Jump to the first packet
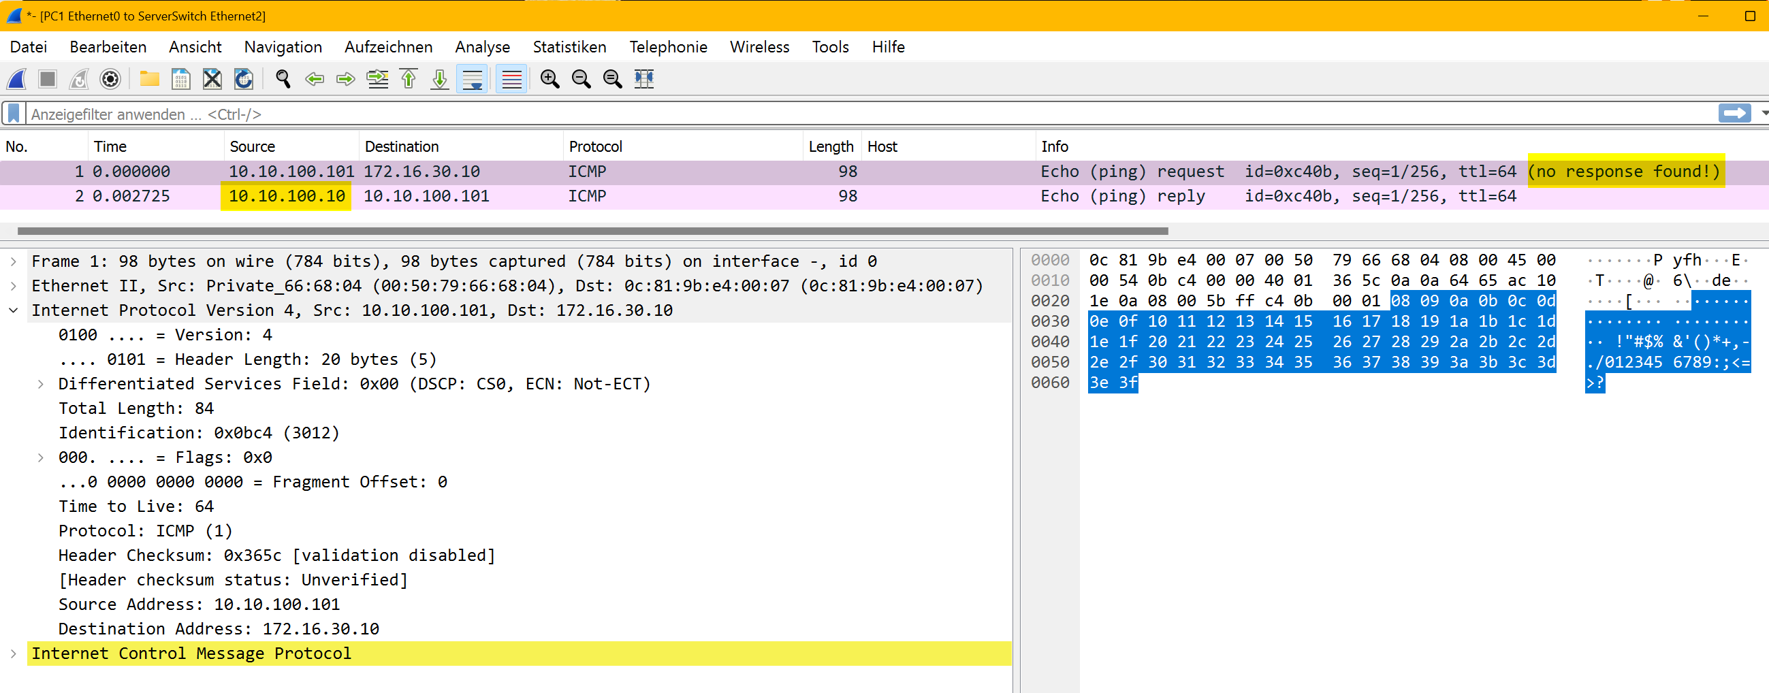The width and height of the screenshot is (1769, 693). [409, 79]
